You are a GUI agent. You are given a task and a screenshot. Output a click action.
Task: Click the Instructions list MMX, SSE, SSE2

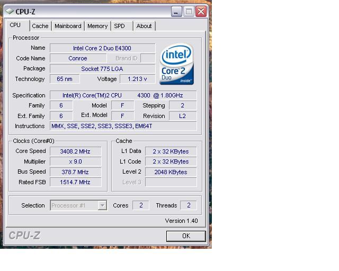coord(123,126)
